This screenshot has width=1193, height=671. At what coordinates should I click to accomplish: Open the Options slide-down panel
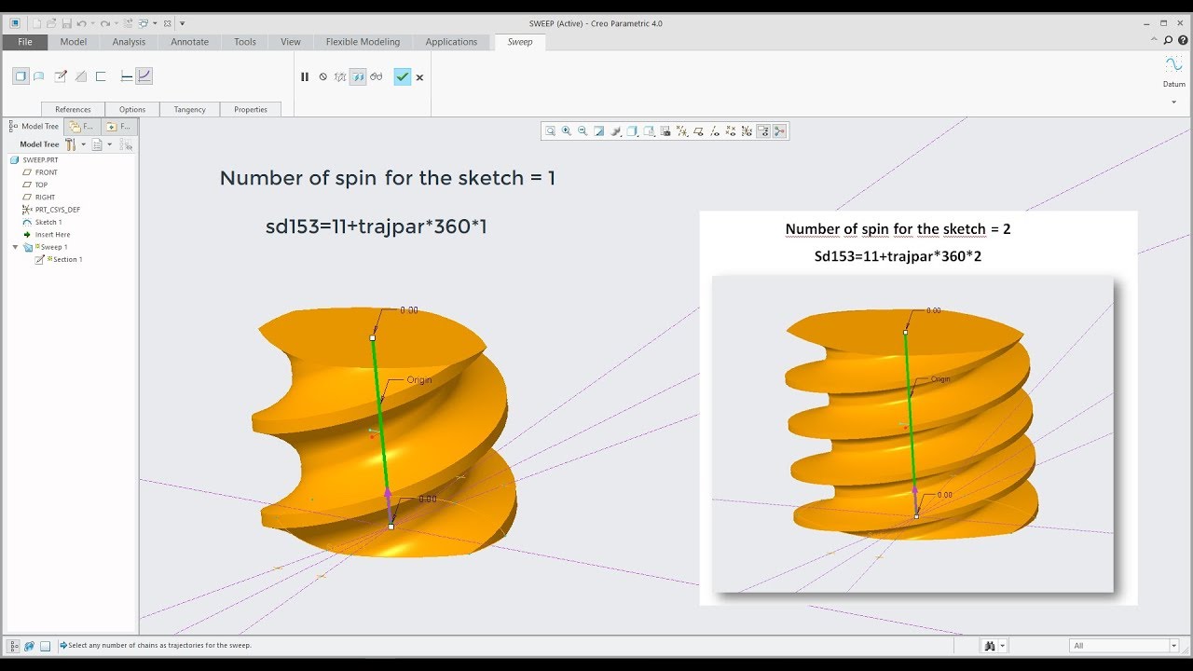click(x=132, y=109)
